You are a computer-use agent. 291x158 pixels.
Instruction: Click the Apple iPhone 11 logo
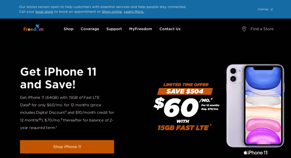255,153
